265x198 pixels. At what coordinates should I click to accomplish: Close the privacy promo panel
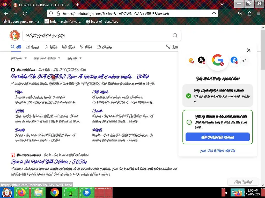coord(249,50)
